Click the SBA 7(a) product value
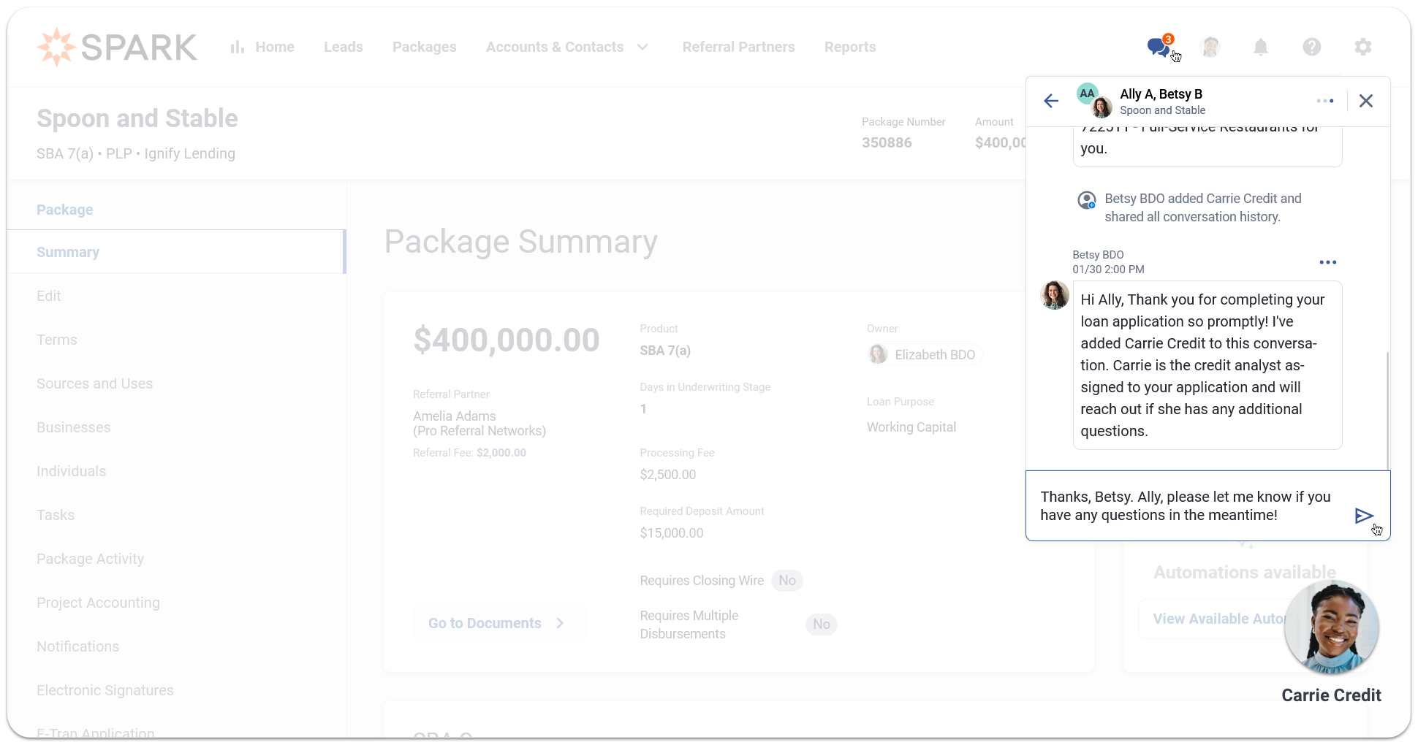Screen dimensions: 1418x745 pyautogui.click(x=665, y=351)
